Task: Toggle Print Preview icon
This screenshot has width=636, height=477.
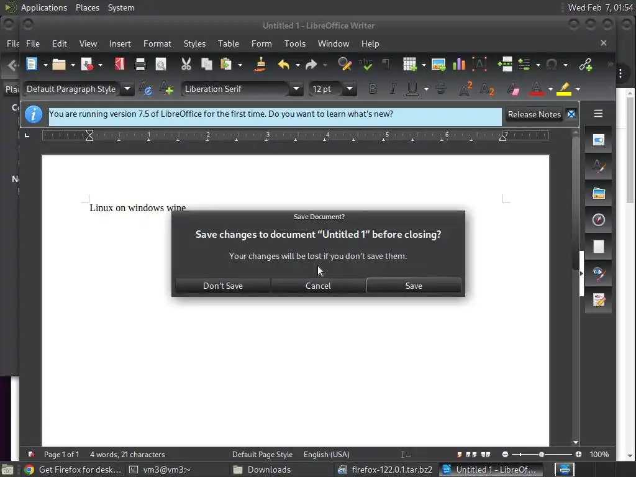Action: click(161, 64)
